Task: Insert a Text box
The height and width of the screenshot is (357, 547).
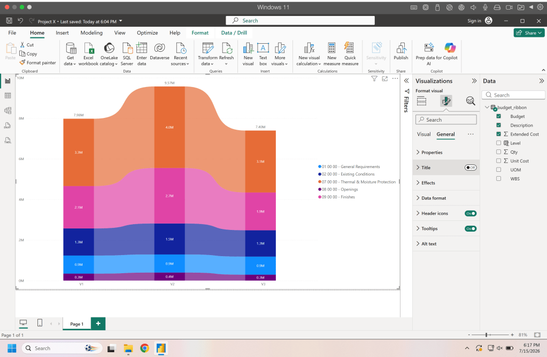Action: [x=263, y=54]
